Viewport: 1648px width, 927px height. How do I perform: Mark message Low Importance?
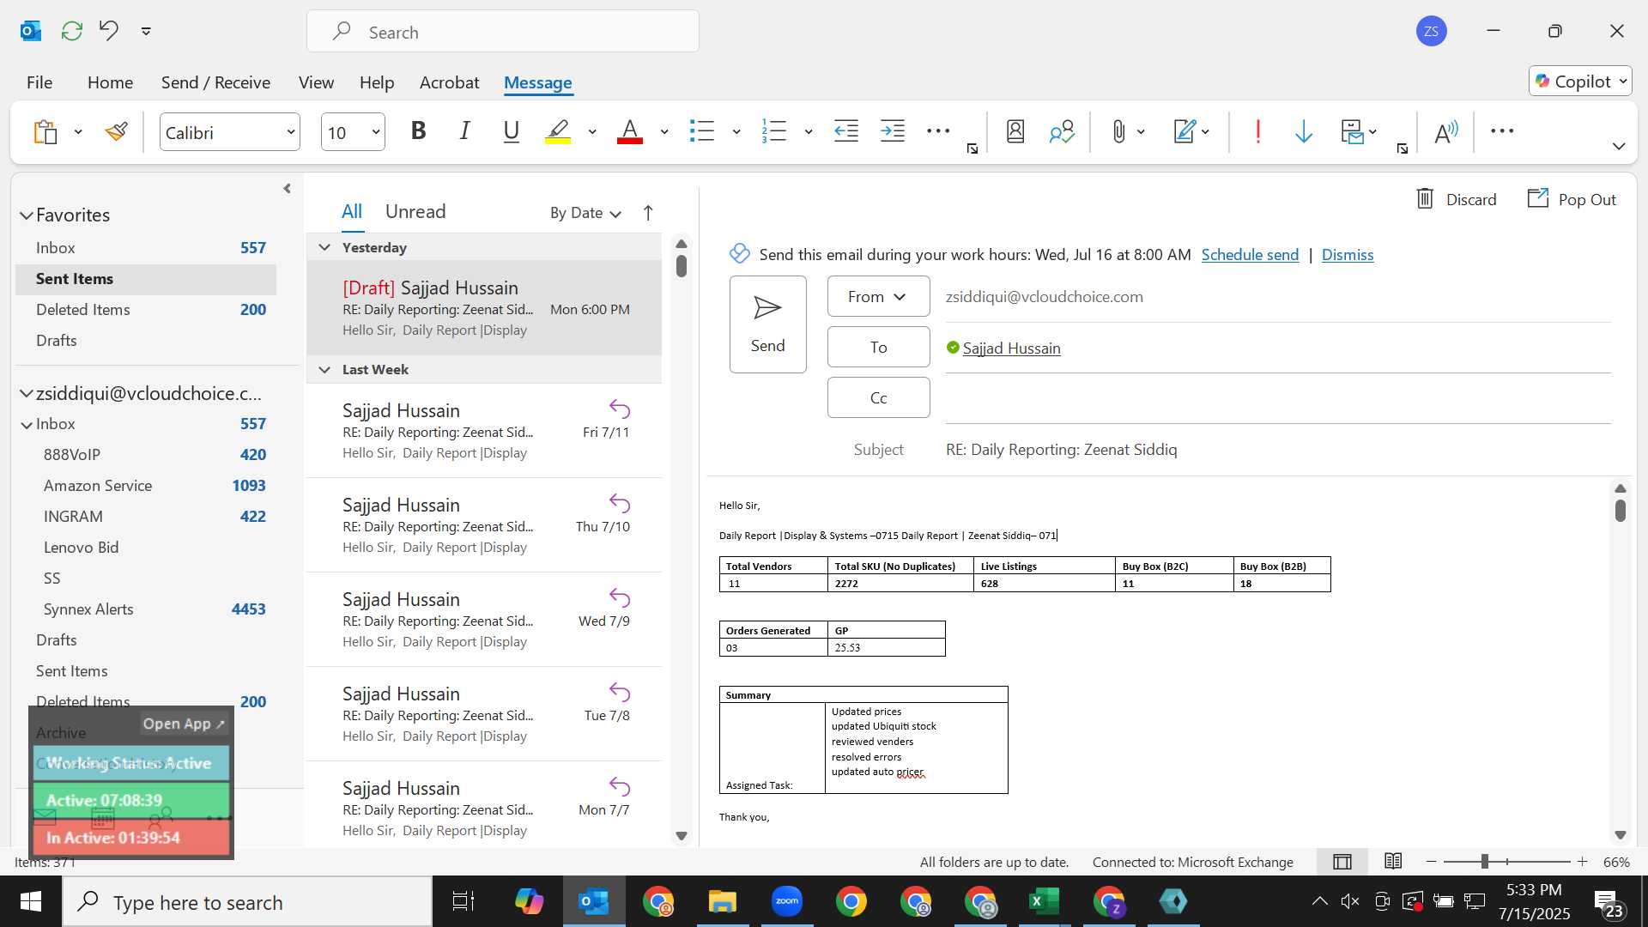click(x=1304, y=131)
